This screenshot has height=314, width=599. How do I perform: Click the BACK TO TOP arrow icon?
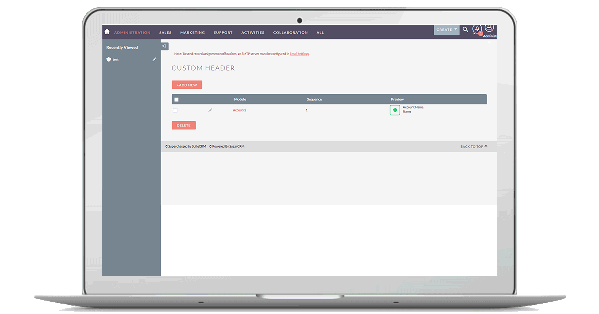486,146
